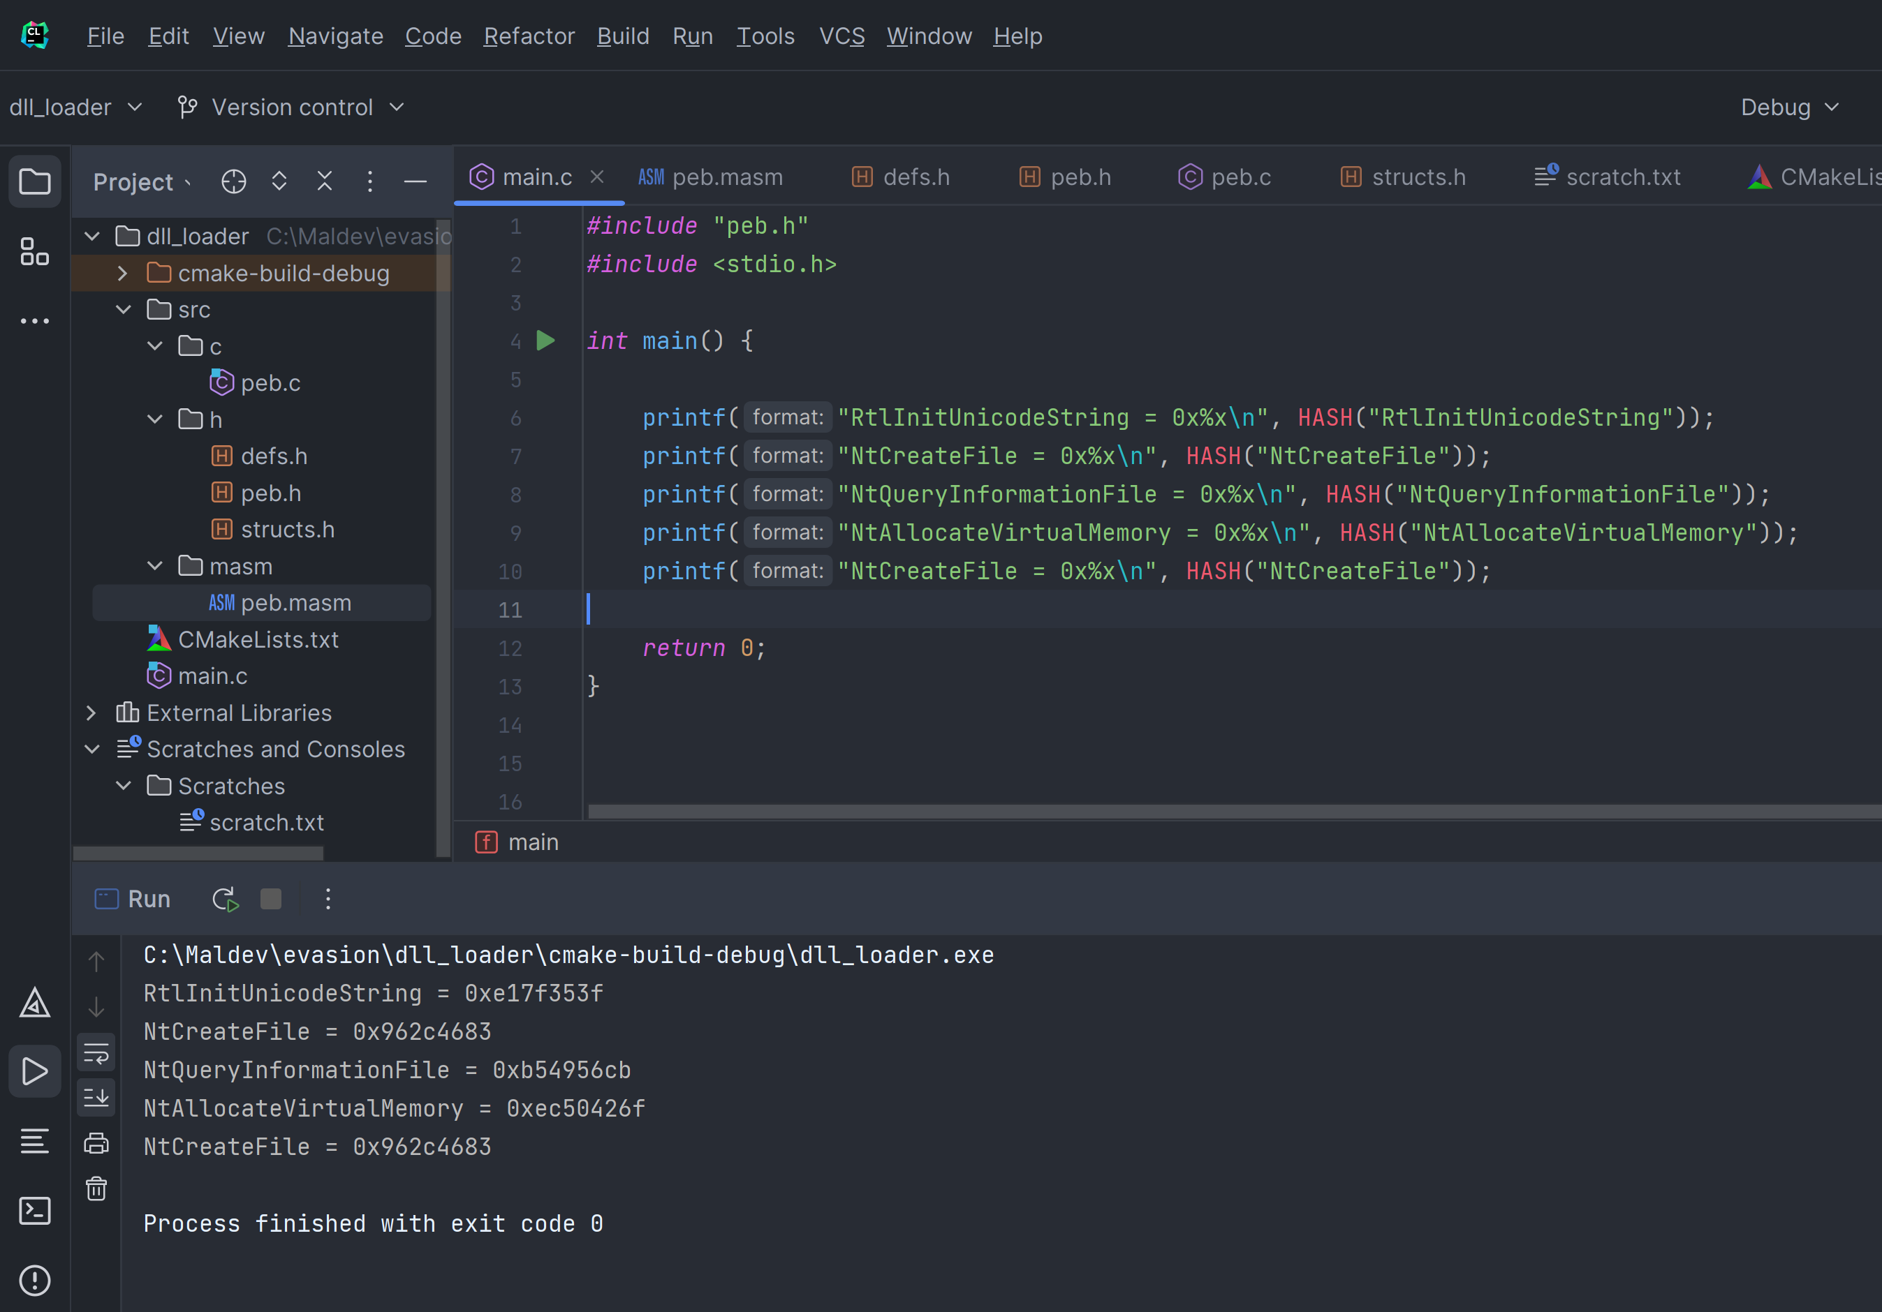1882x1312 pixels.
Task: Open the Version control branch widget
Action: (x=292, y=107)
